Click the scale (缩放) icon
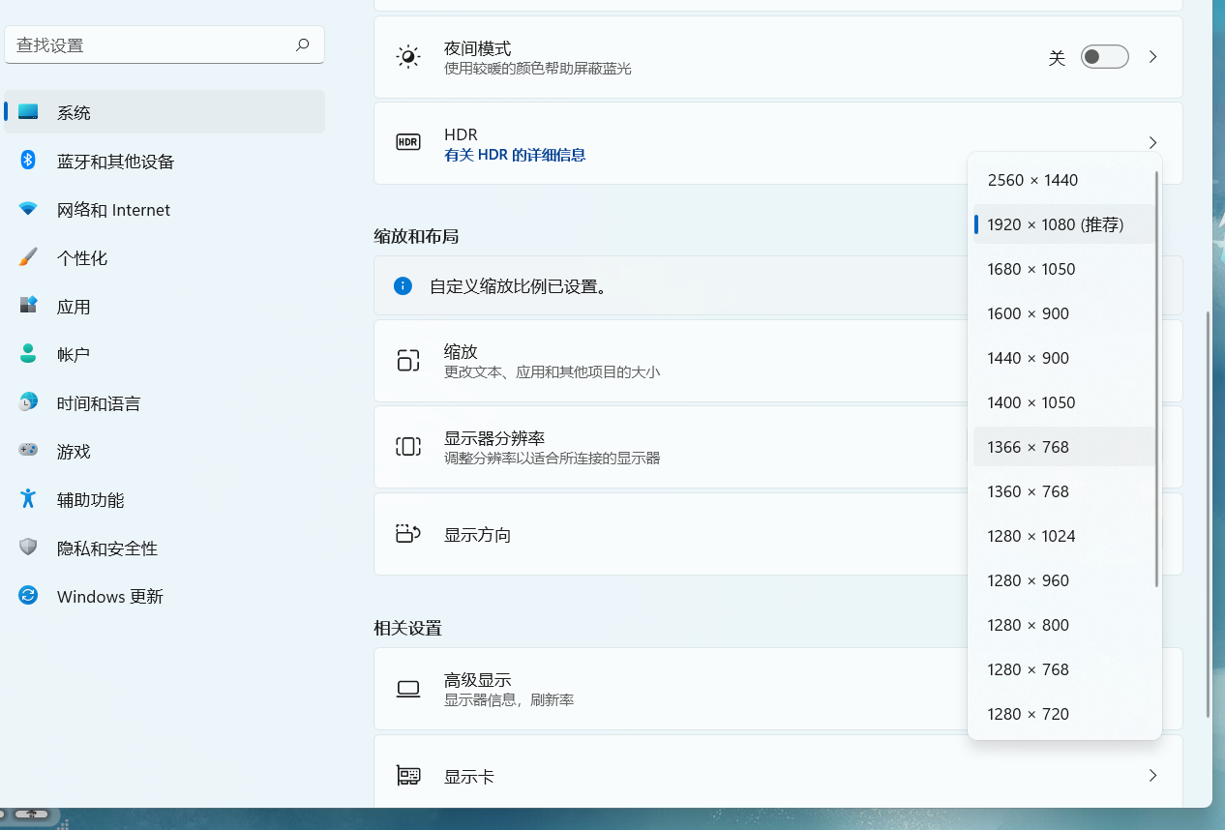Image resolution: width=1225 pixels, height=830 pixels. point(408,361)
